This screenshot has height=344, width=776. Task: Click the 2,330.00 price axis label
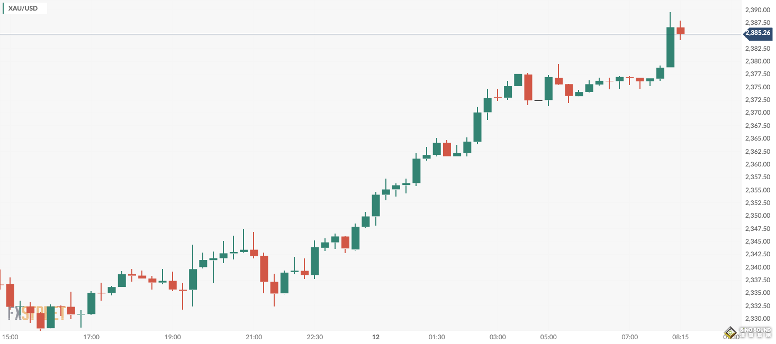pos(757,319)
